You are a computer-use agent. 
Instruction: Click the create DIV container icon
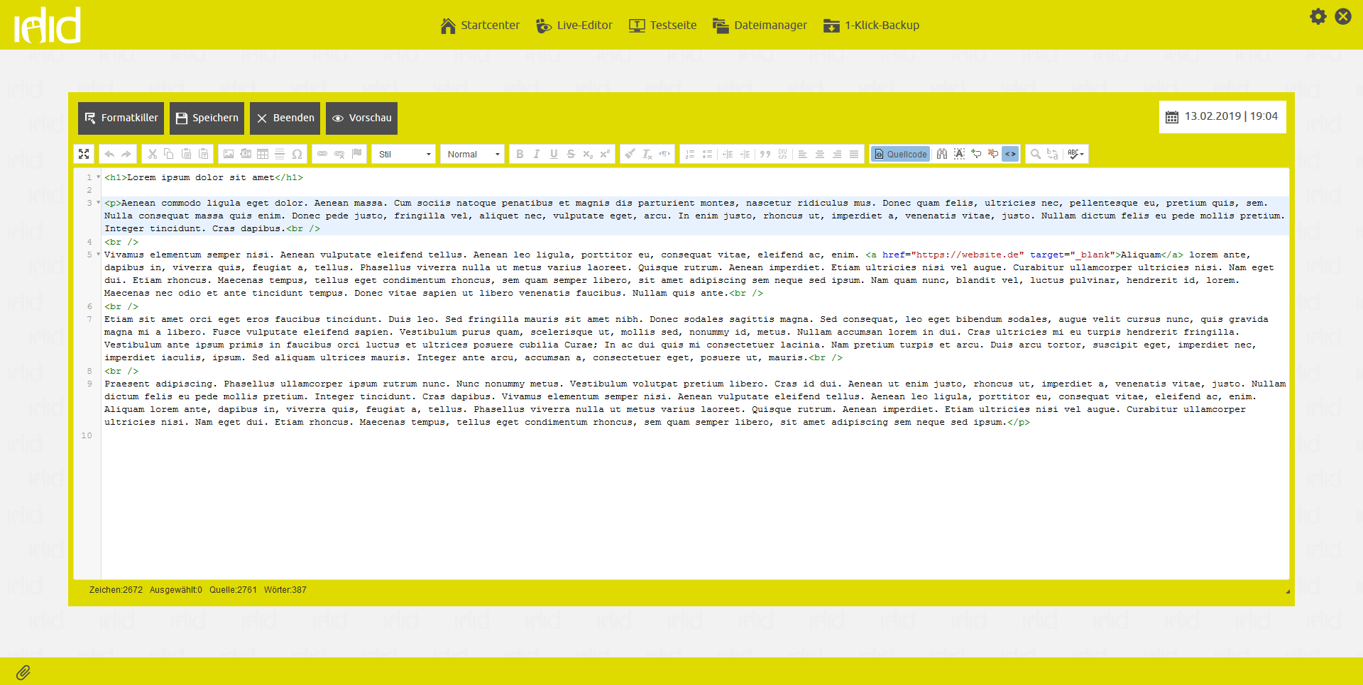(x=782, y=154)
